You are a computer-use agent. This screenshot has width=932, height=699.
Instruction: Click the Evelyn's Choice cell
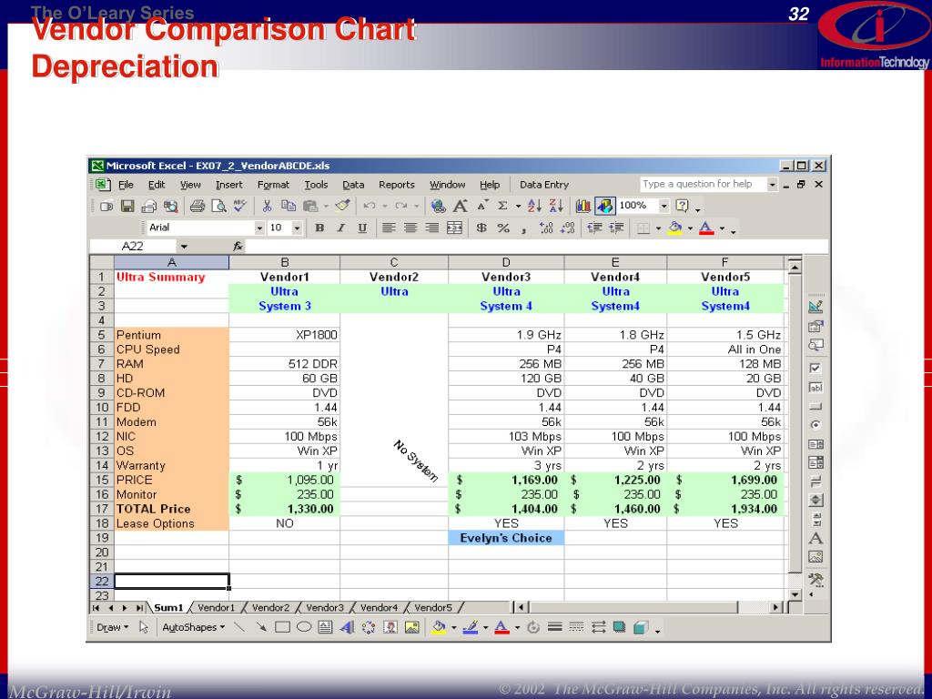click(x=506, y=538)
